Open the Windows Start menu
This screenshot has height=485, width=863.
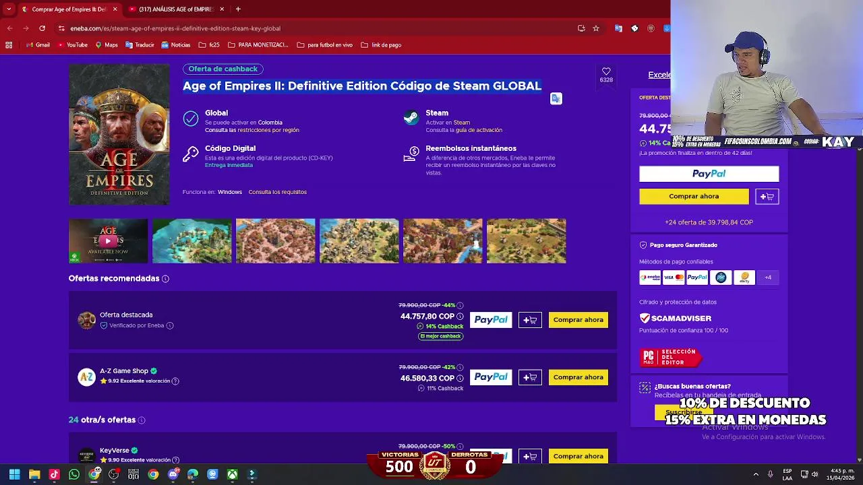(x=14, y=474)
